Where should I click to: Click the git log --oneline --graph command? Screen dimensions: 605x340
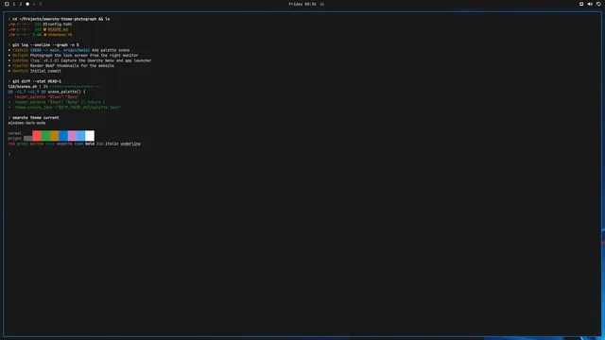click(x=45, y=44)
